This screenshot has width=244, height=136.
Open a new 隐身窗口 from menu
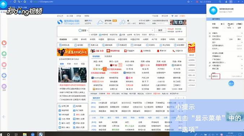231,24
